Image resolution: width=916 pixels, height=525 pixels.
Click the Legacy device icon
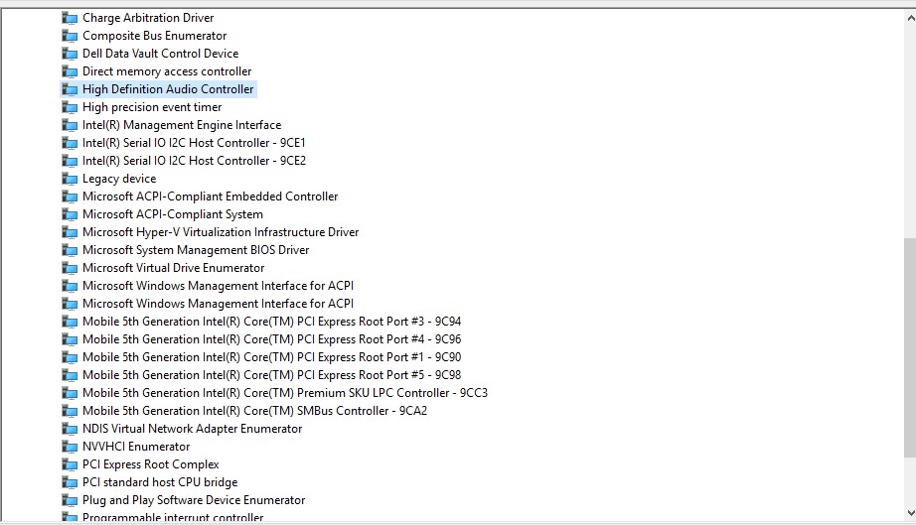[x=70, y=179]
